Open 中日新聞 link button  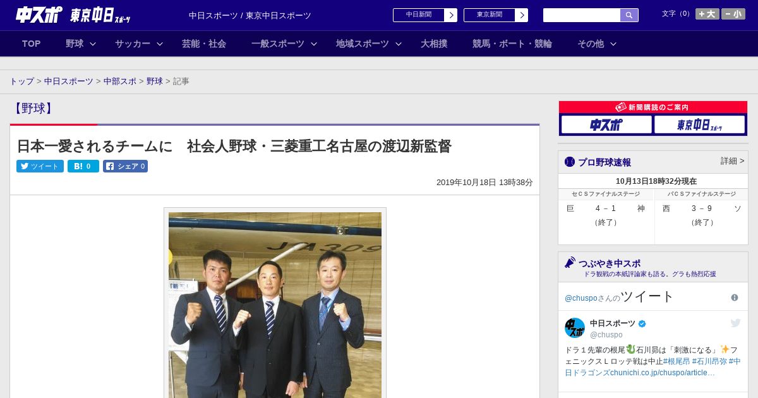click(419, 15)
